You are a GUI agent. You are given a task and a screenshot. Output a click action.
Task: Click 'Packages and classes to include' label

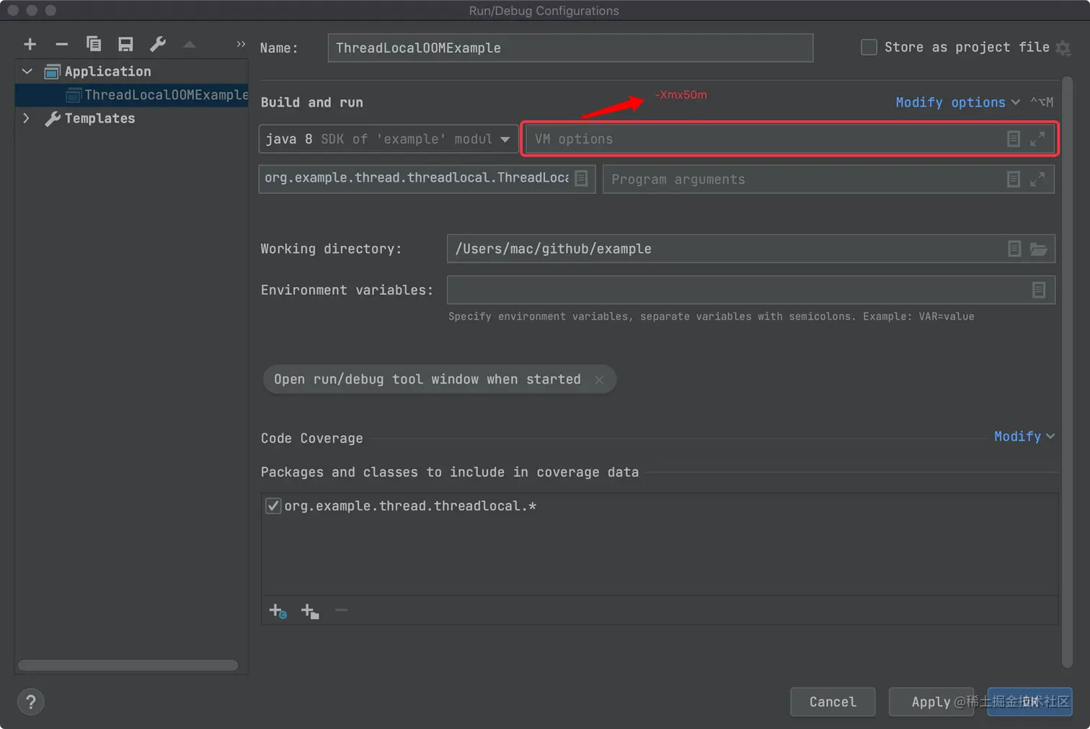[449, 472]
